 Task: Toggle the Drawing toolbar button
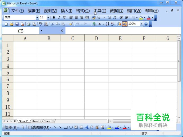click(125, 24)
